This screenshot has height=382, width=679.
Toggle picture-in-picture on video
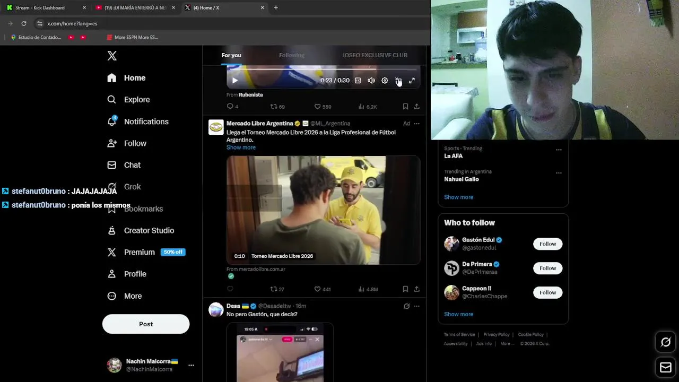pos(398,81)
